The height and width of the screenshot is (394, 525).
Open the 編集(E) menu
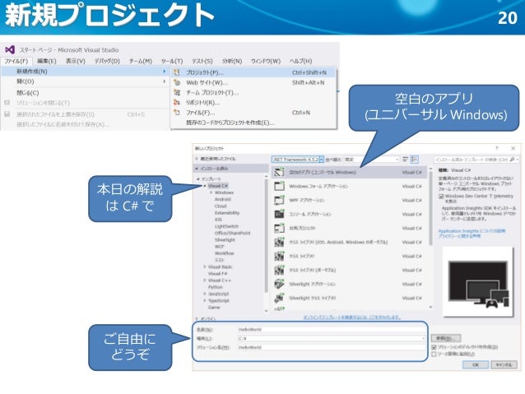[47, 61]
